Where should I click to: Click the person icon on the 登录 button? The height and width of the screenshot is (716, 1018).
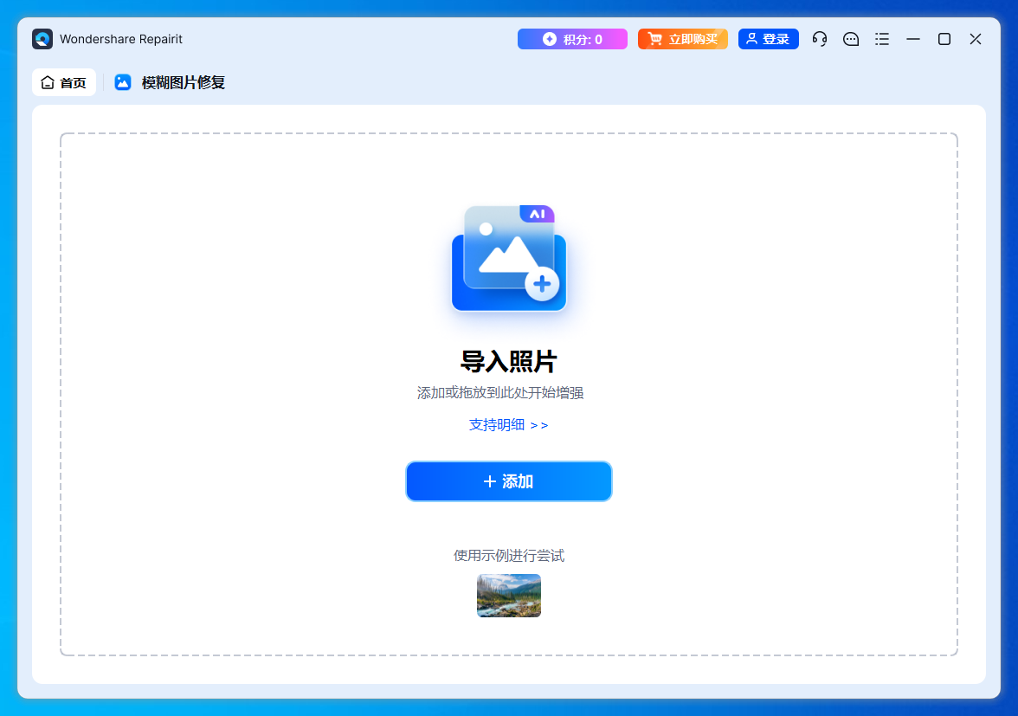752,39
